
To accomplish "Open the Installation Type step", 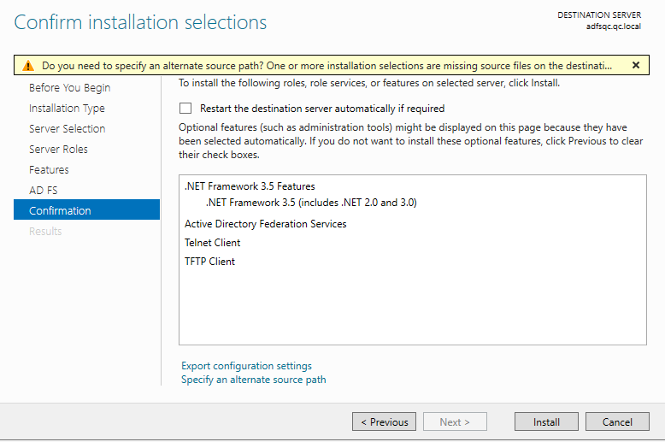I will pyautogui.click(x=67, y=109).
